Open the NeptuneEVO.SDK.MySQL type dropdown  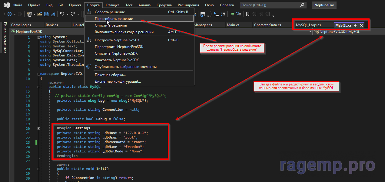(x=349, y=31)
